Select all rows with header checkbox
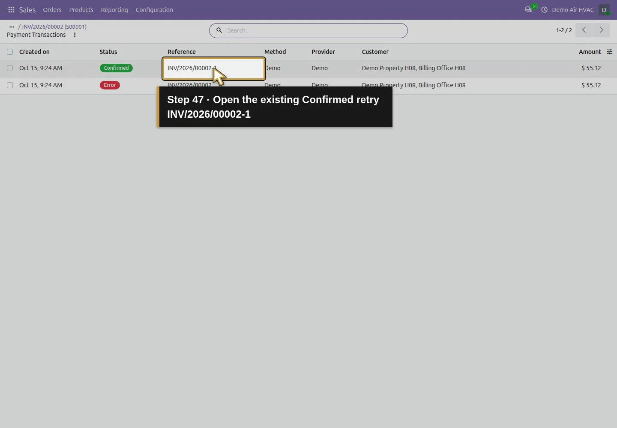Viewport: 617px width, 428px height. coord(10,52)
